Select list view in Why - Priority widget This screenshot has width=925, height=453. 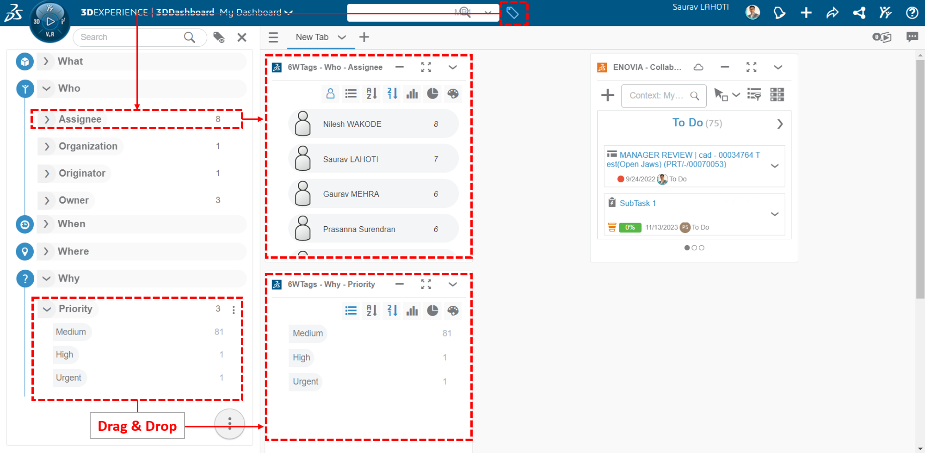(x=351, y=310)
